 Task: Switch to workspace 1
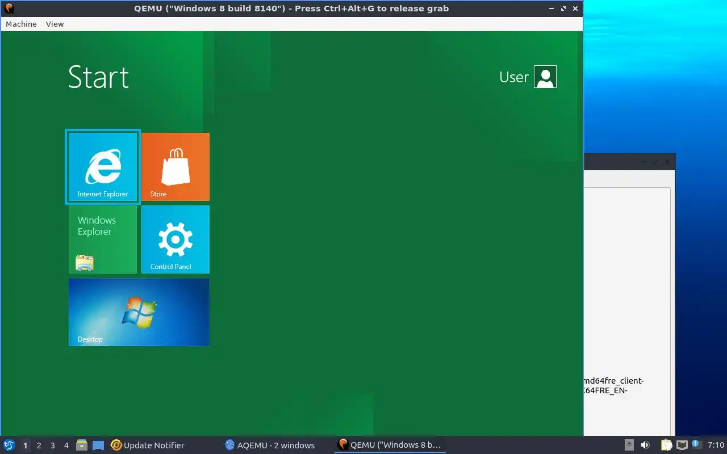25,445
